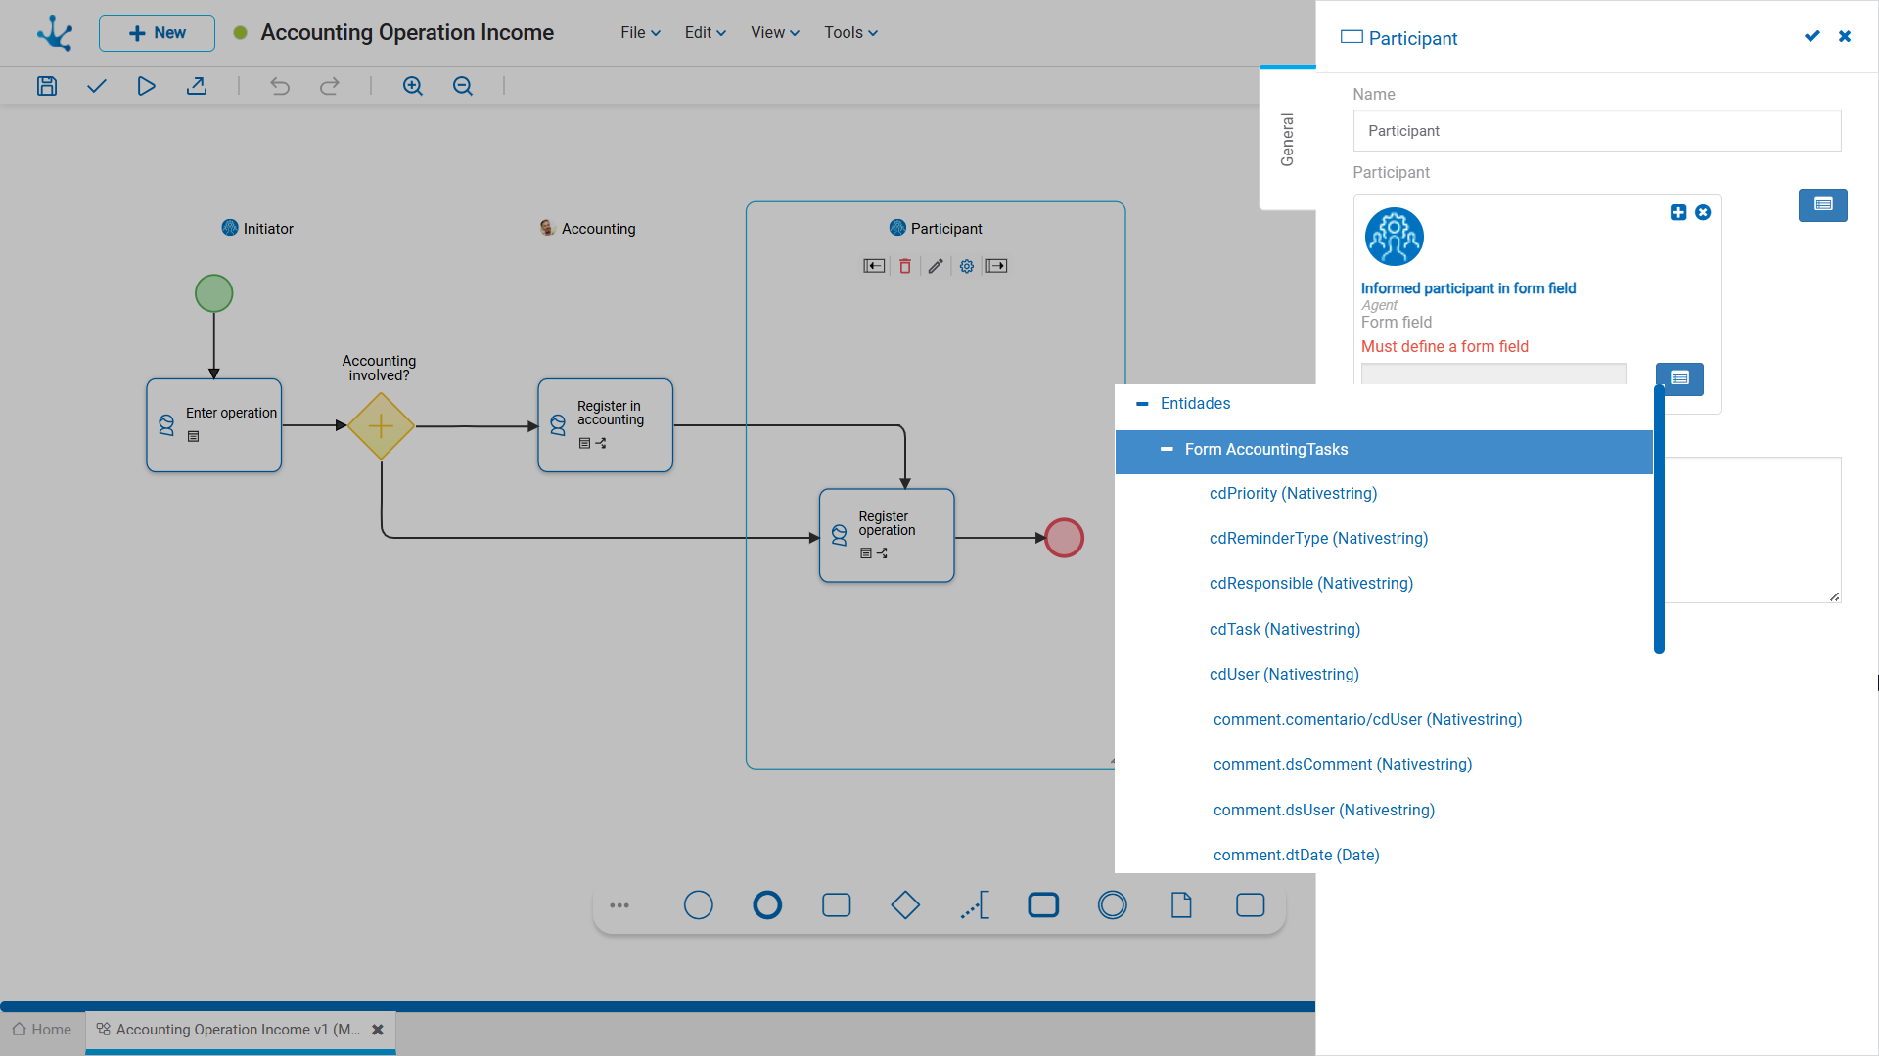Select cdUser (Nativestring) field
The height and width of the screenshot is (1056, 1879).
tap(1284, 675)
